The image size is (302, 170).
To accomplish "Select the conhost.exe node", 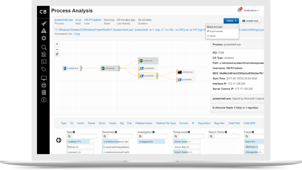I will [186, 72].
